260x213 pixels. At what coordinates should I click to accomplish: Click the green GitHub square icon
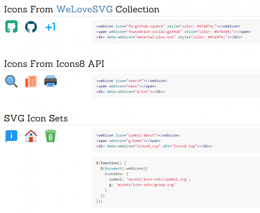click(11, 26)
